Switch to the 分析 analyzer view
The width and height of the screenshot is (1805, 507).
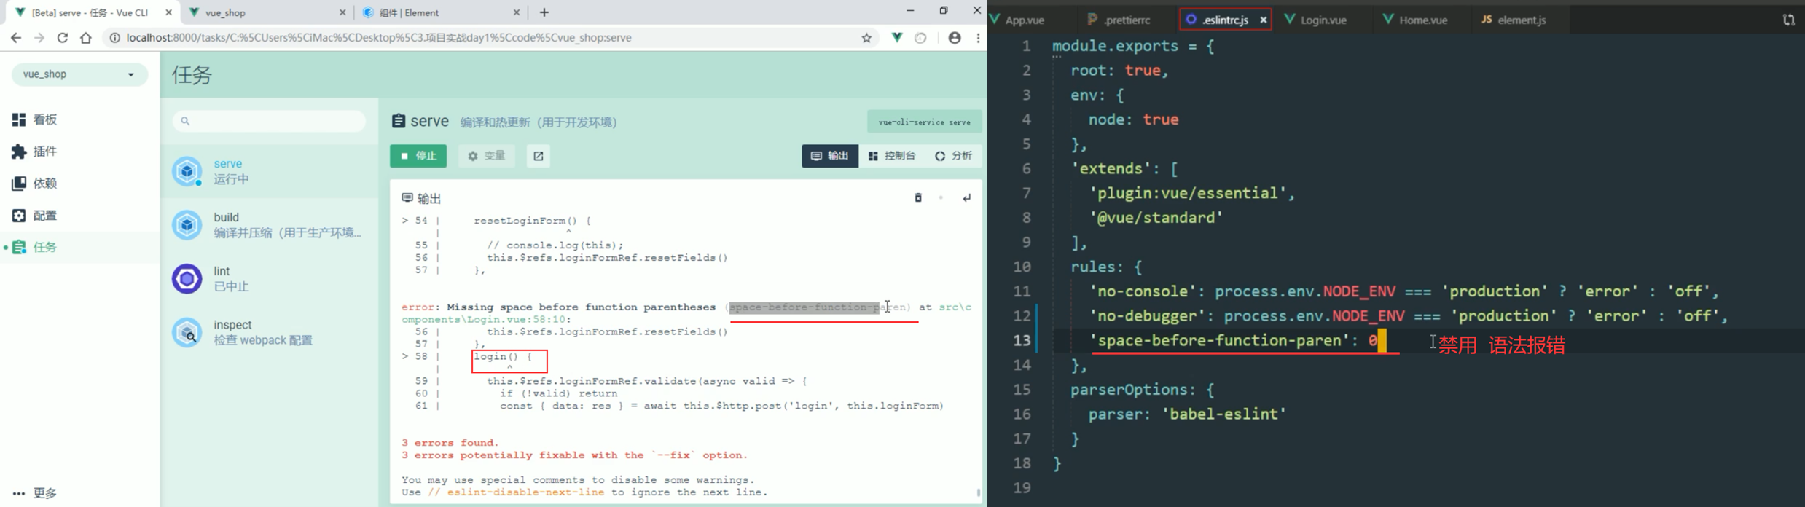(x=954, y=156)
